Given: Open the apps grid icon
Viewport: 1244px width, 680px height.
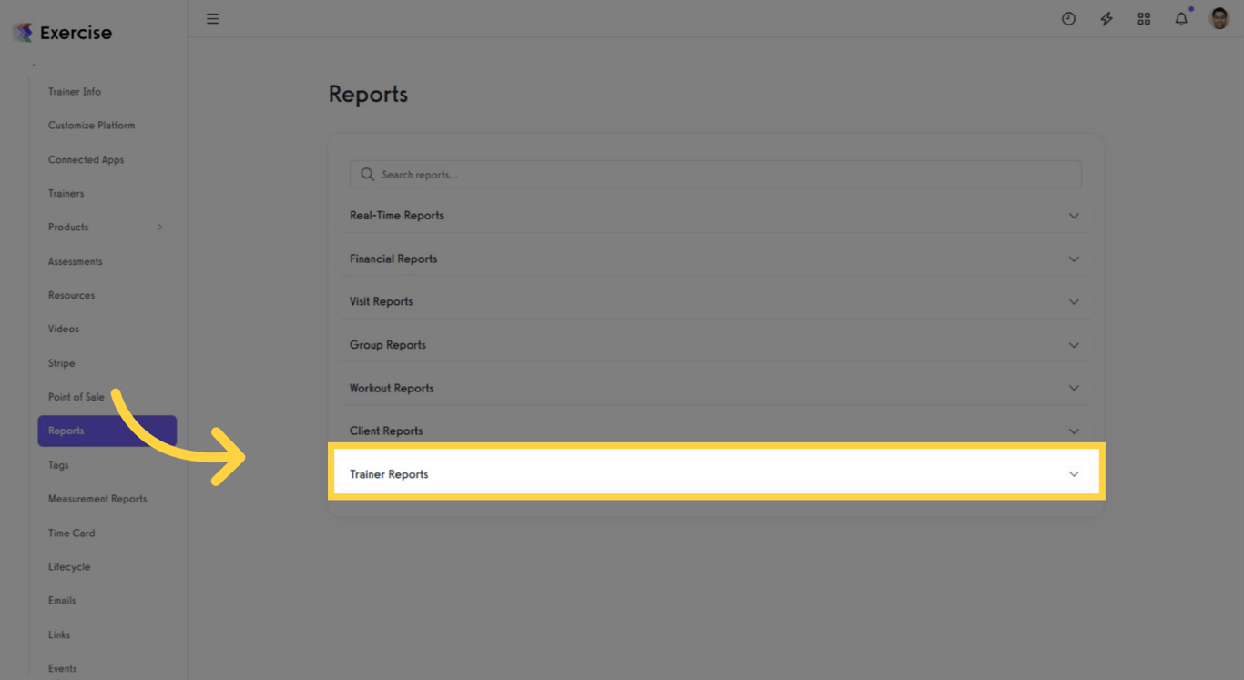Looking at the screenshot, I should point(1143,18).
